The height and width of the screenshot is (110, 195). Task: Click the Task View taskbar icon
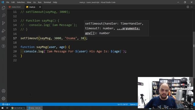click(x=7, y=108)
